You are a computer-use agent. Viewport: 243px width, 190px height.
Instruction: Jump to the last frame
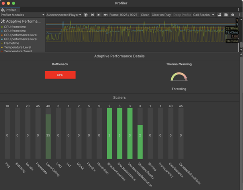click(x=106, y=15)
